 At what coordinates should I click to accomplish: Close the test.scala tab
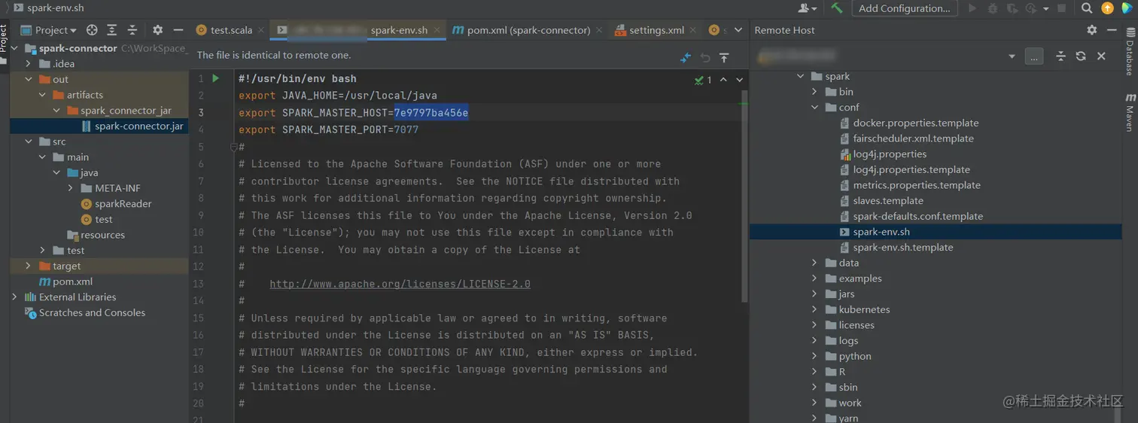coord(261,30)
